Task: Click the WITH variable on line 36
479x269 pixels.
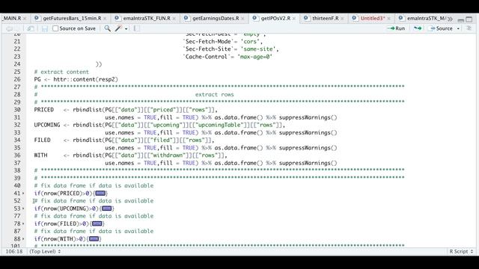Action: coord(40,155)
